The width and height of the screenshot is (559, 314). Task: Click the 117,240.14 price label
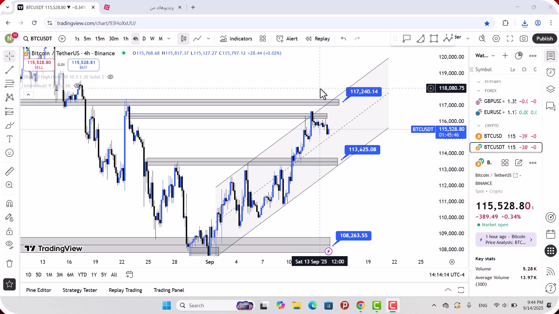tap(364, 92)
